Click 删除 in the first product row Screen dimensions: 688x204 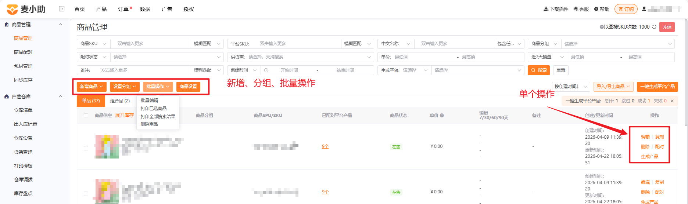645,147
